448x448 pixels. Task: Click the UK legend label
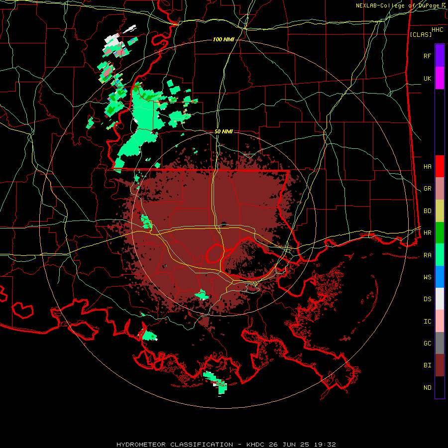428,78
